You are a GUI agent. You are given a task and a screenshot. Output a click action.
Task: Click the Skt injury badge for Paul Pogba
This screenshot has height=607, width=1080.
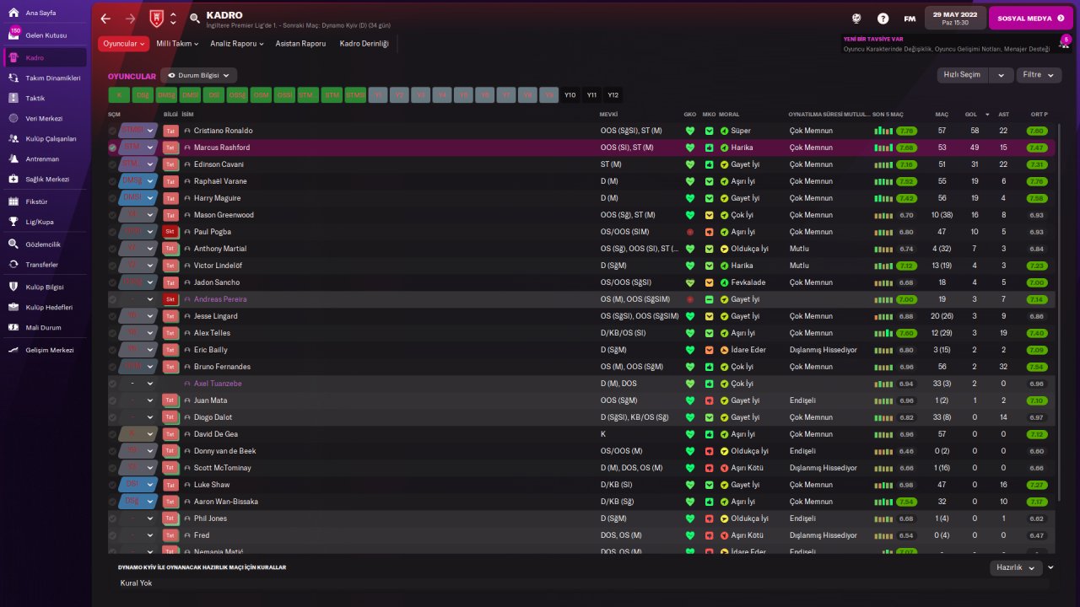[x=171, y=232]
